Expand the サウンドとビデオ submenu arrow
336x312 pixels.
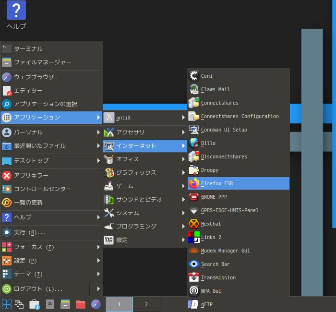(x=183, y=200)
